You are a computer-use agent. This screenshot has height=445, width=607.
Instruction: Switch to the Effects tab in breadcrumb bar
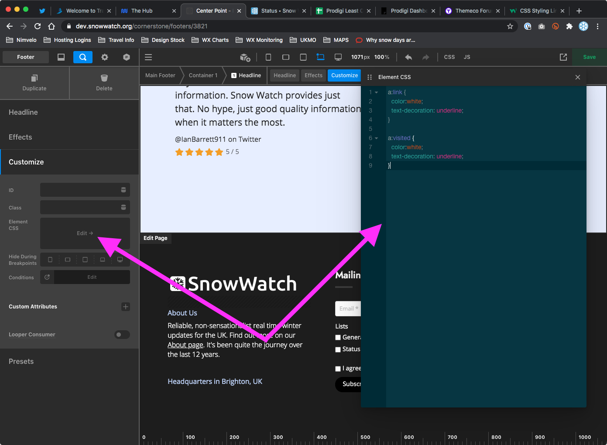[313, 75]
